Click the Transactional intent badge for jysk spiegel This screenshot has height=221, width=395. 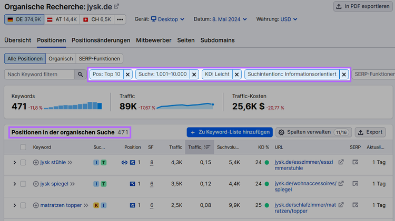[104, 184]
